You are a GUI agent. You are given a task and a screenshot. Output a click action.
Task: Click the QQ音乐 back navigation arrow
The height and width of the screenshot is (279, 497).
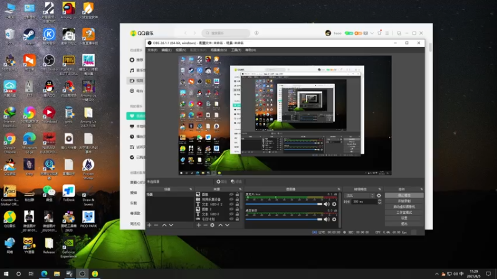click(x=185, y=33)
